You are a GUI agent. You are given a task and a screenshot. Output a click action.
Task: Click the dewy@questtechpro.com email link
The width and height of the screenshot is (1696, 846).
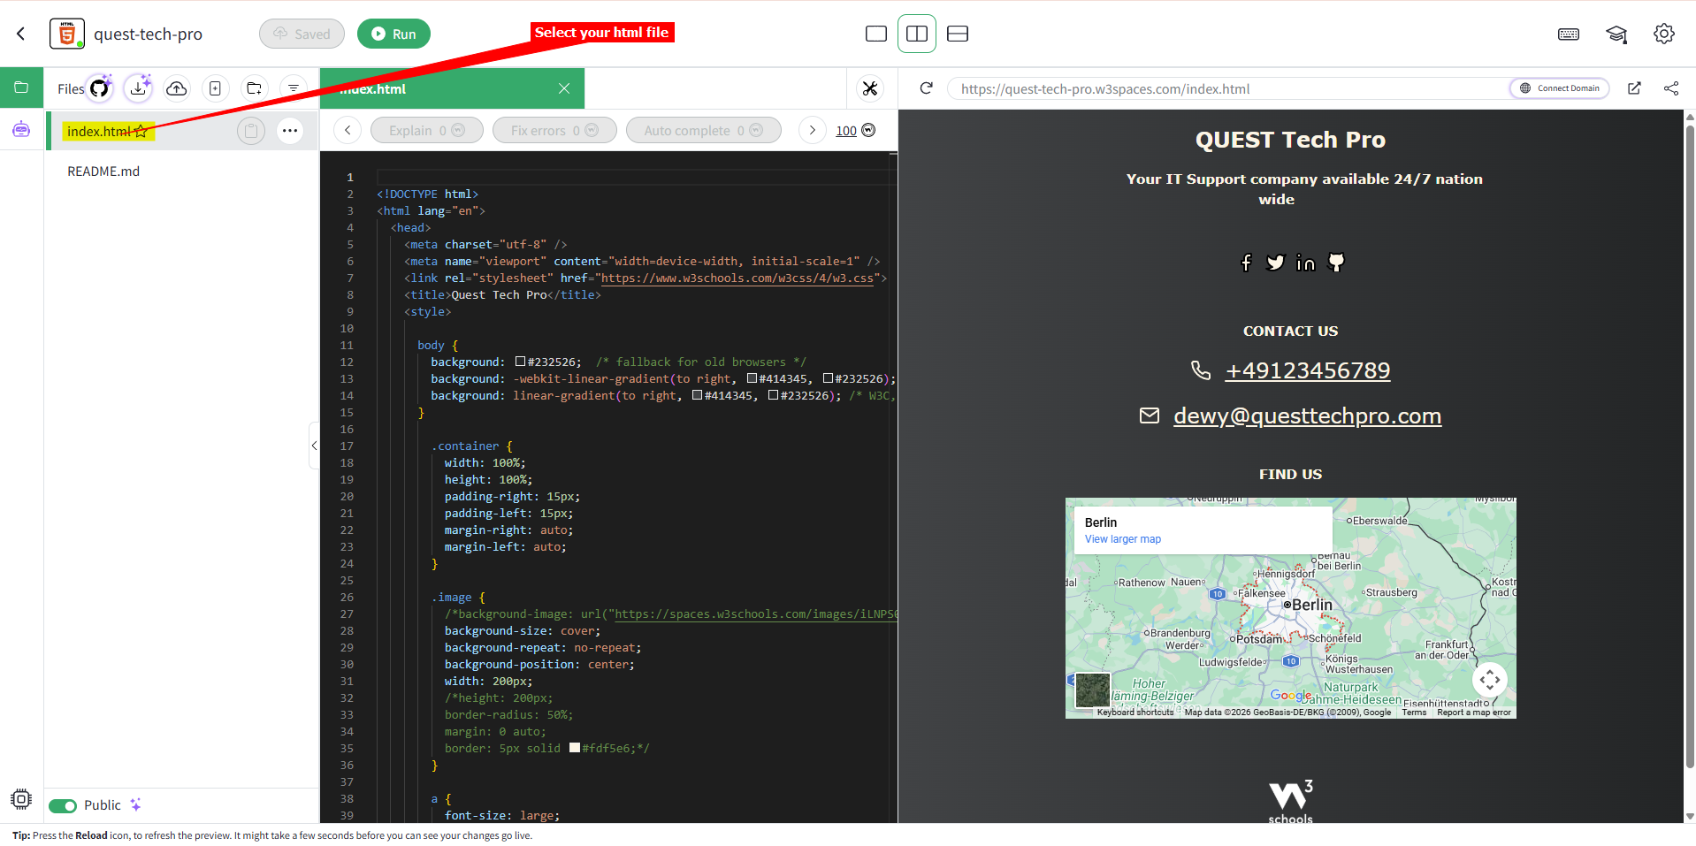pos(1308,415)
